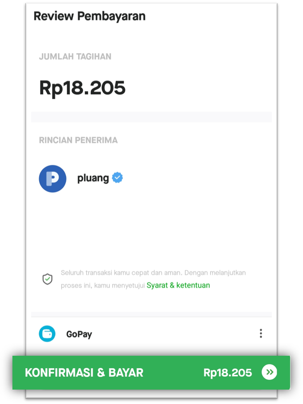Viewport: 303px width, 404px height.
Task: Click KONFIRMASI & BAYAR button
Action: 151,372
